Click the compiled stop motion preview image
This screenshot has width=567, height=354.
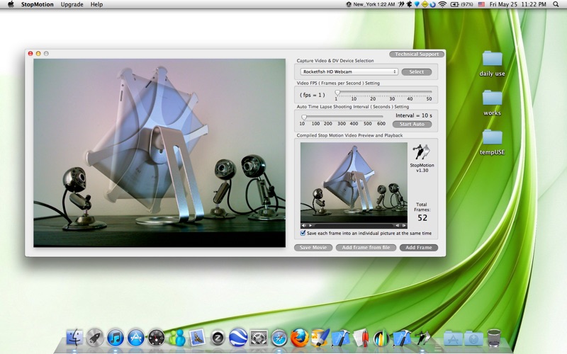tap(354, 183)
